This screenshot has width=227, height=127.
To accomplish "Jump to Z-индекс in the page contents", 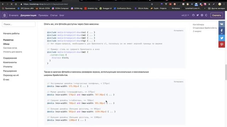I will coord(197,31).
